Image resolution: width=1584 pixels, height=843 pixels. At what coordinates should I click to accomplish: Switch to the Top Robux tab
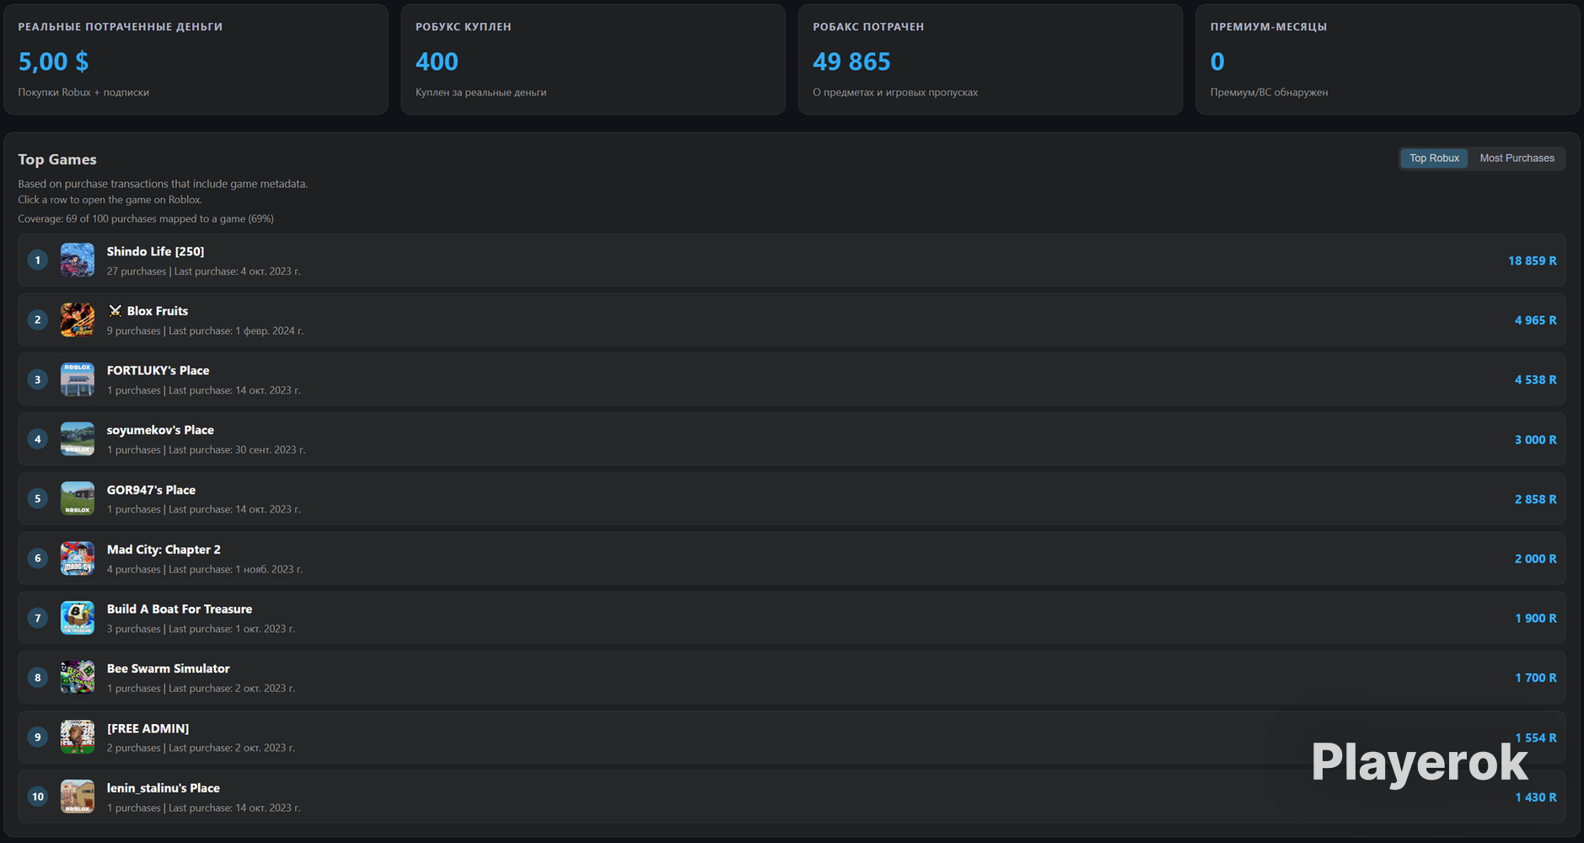1434,158
